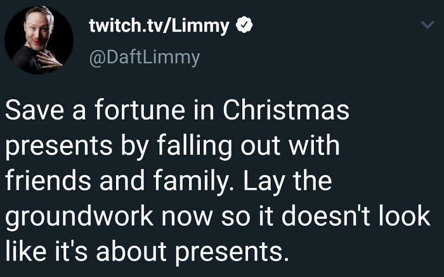Screen dimensions: 444x277
Task: Click the line "friends and family. Lay the"
Action: click(169, 182)
